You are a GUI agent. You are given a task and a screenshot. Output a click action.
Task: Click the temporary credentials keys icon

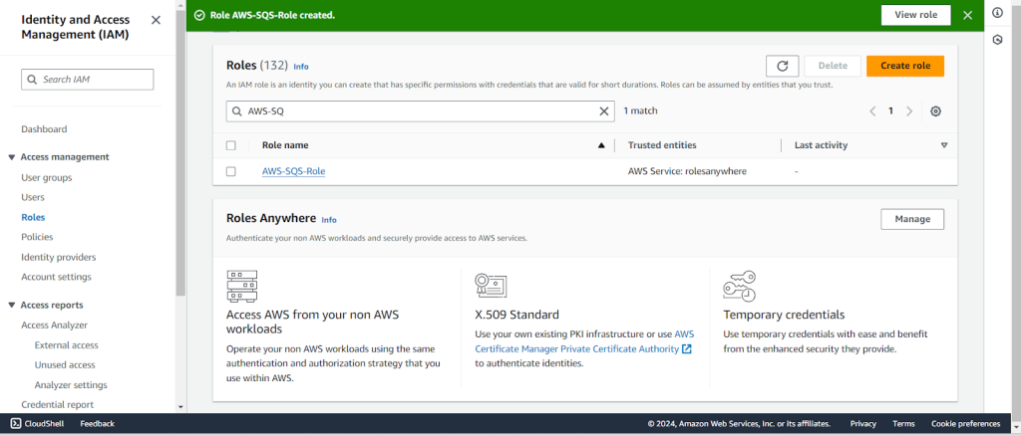click(739, 287)
